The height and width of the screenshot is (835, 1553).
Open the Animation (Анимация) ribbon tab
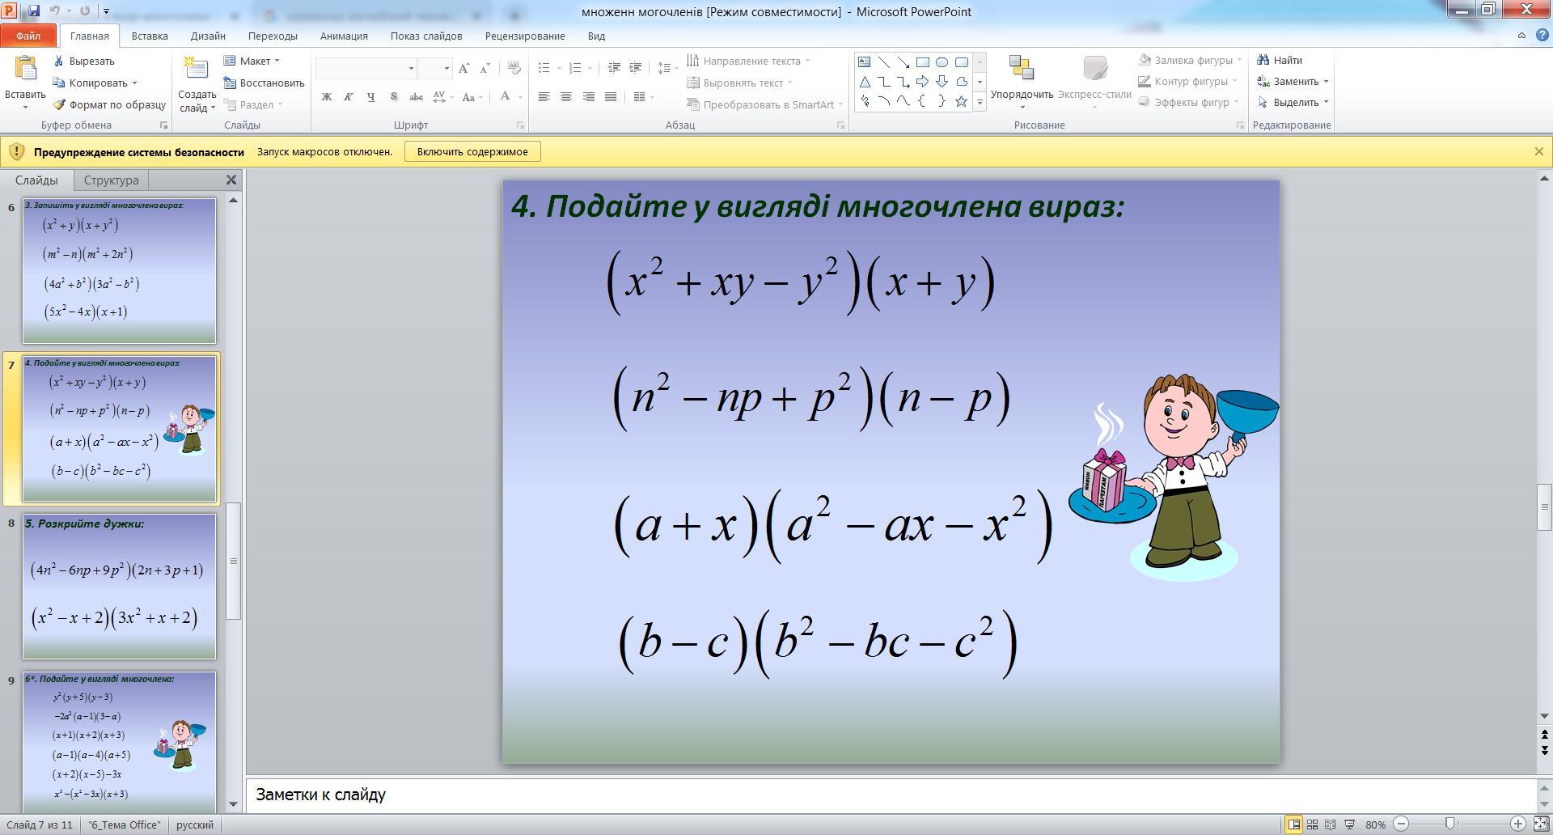344,36
